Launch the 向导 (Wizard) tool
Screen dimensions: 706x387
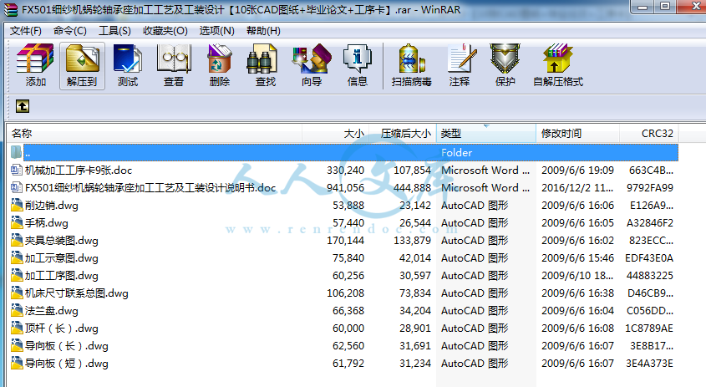pyautogui.click(x=312, y=59)
